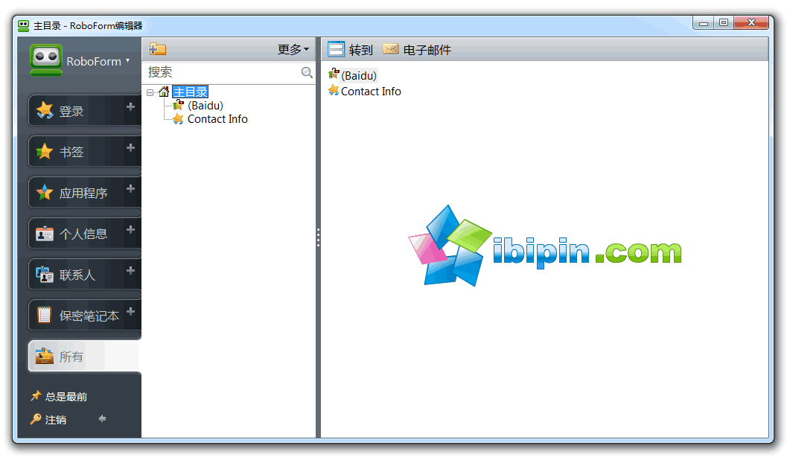787x460 pixels.
Task: Click the RoboForm title bar app icon
Action: (x=24, y=25)
